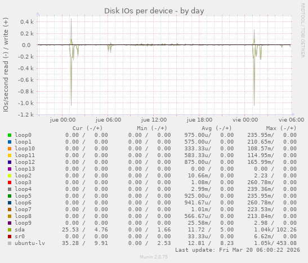Select the 'loop12' legend label
The width and height of the screenshot is (308, 263).
pyautogui.click(x=25, y=162)
